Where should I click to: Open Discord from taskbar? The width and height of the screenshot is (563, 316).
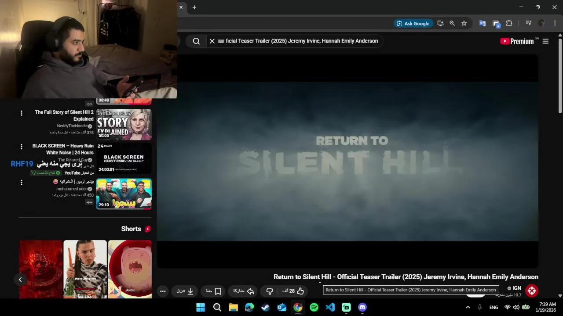(362, 307)
